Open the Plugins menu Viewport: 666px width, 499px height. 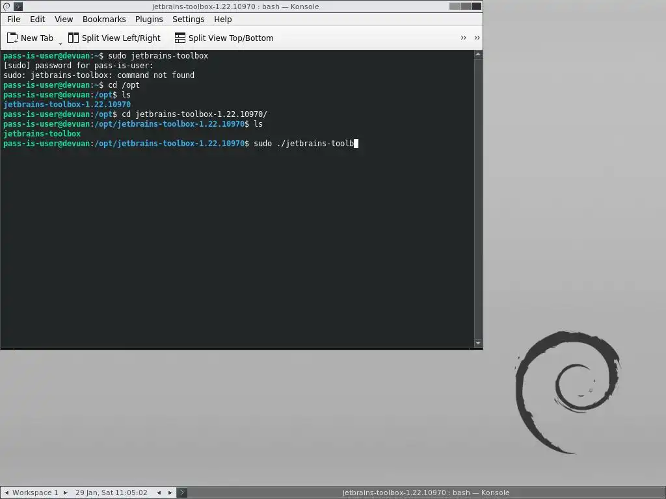coord(149,19)
